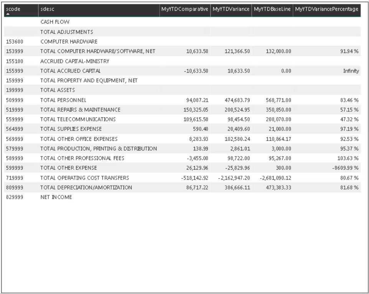Click the MyYTDBaseLine column header

click(x=272, y=9)
